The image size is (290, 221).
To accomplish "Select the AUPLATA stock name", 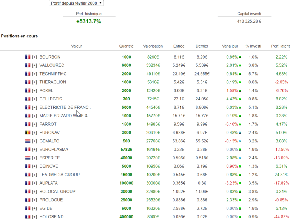I will (49, 183).
